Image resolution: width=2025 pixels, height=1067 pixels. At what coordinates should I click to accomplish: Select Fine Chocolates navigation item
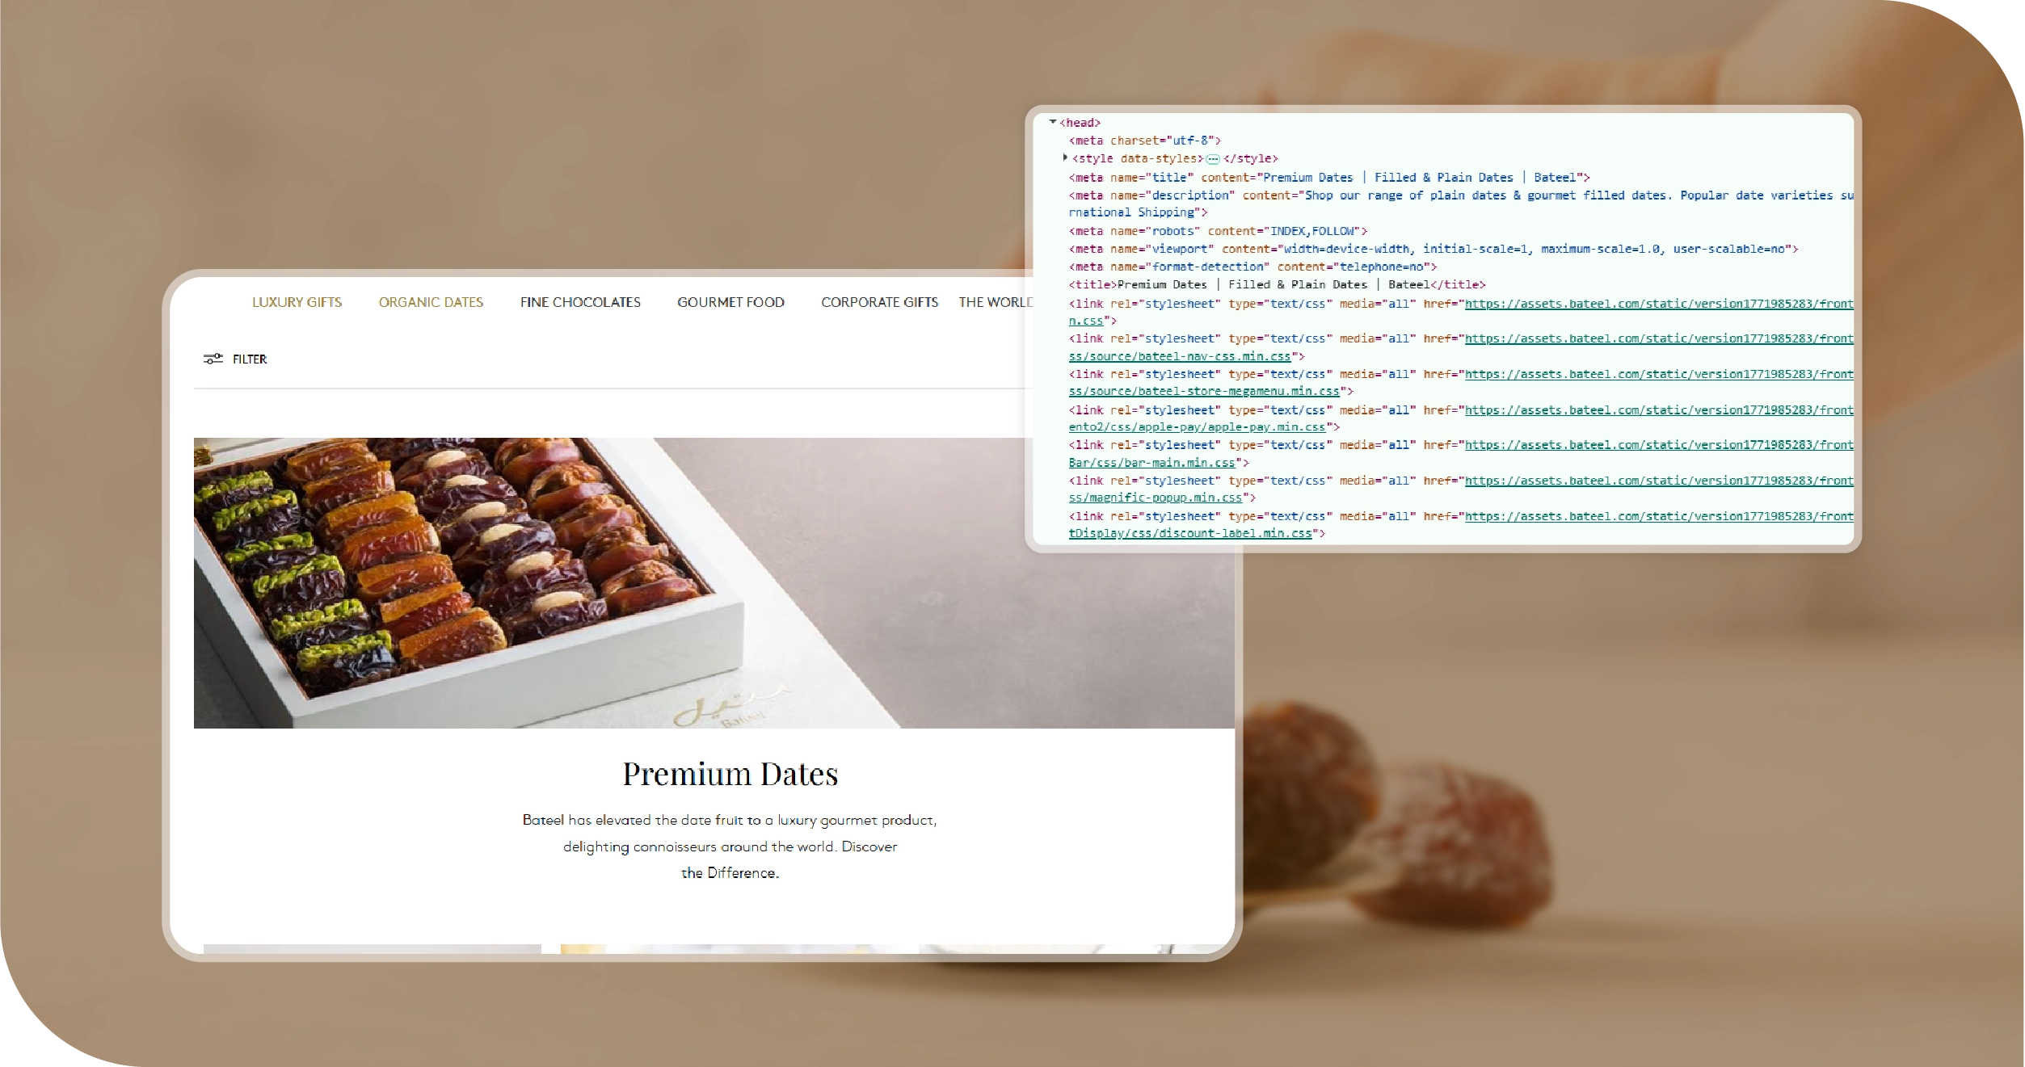click(x=580, y=302)
